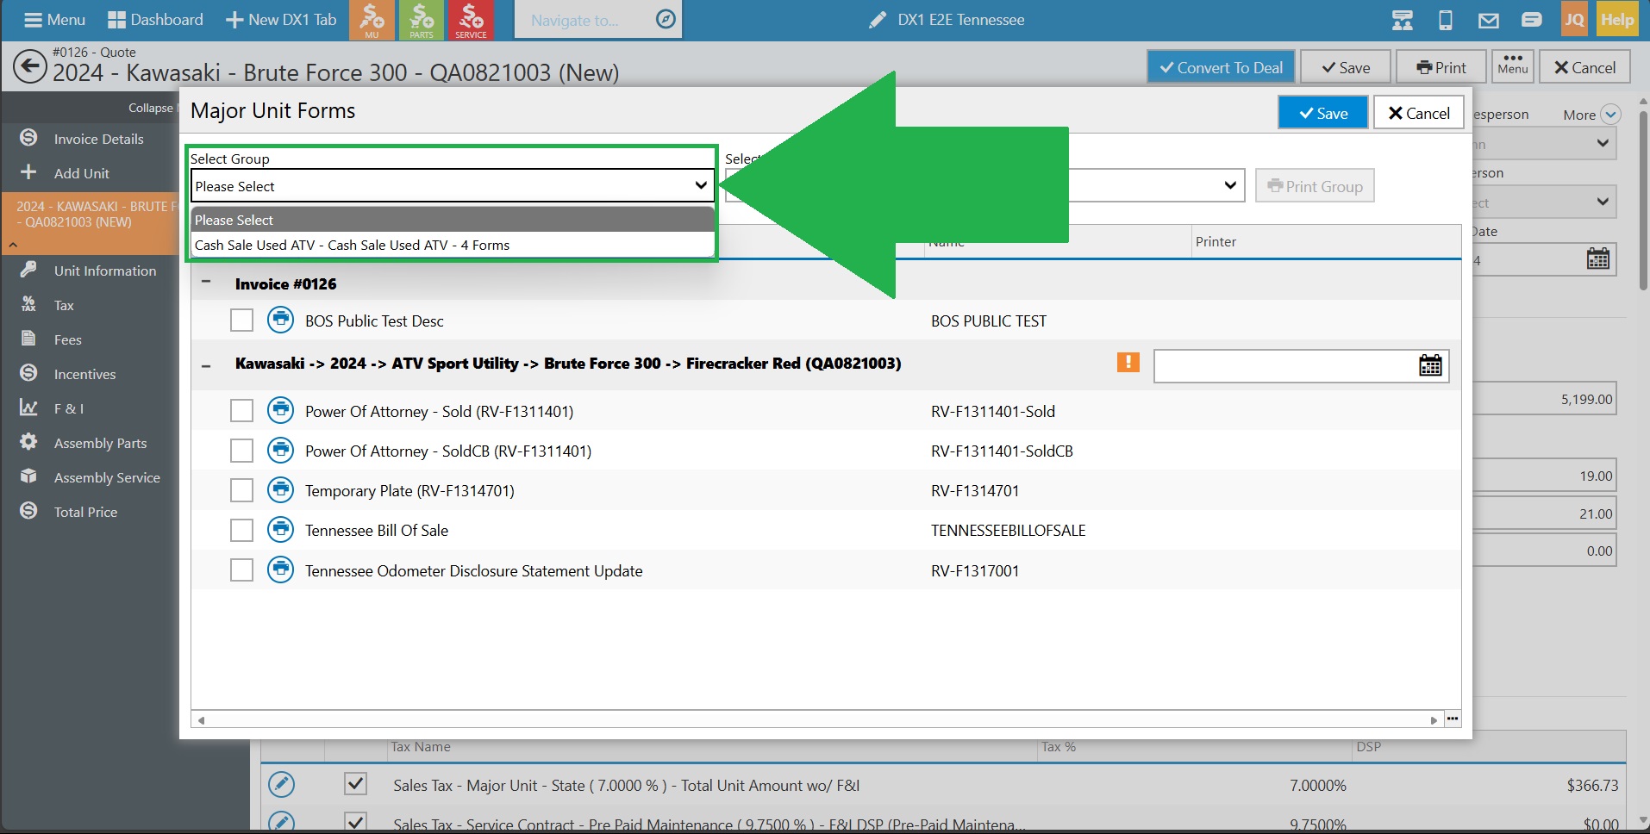
Task: Open calendar icon in Kawasaki unit date field
Action: coord(1430,365)
